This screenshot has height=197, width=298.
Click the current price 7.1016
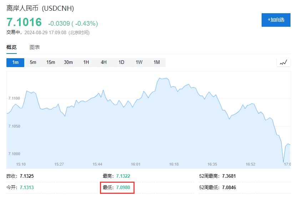[x=24, y=22]
